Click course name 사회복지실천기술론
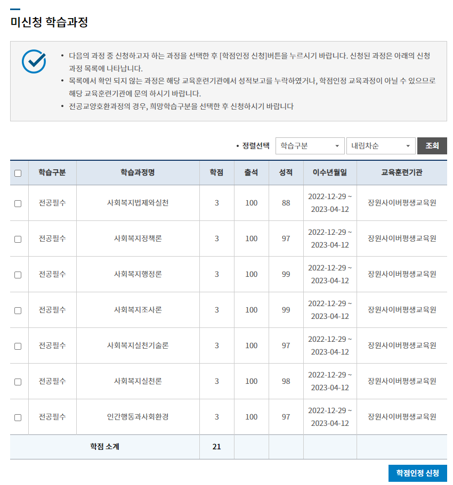453x485 pixels. [138, 346]
